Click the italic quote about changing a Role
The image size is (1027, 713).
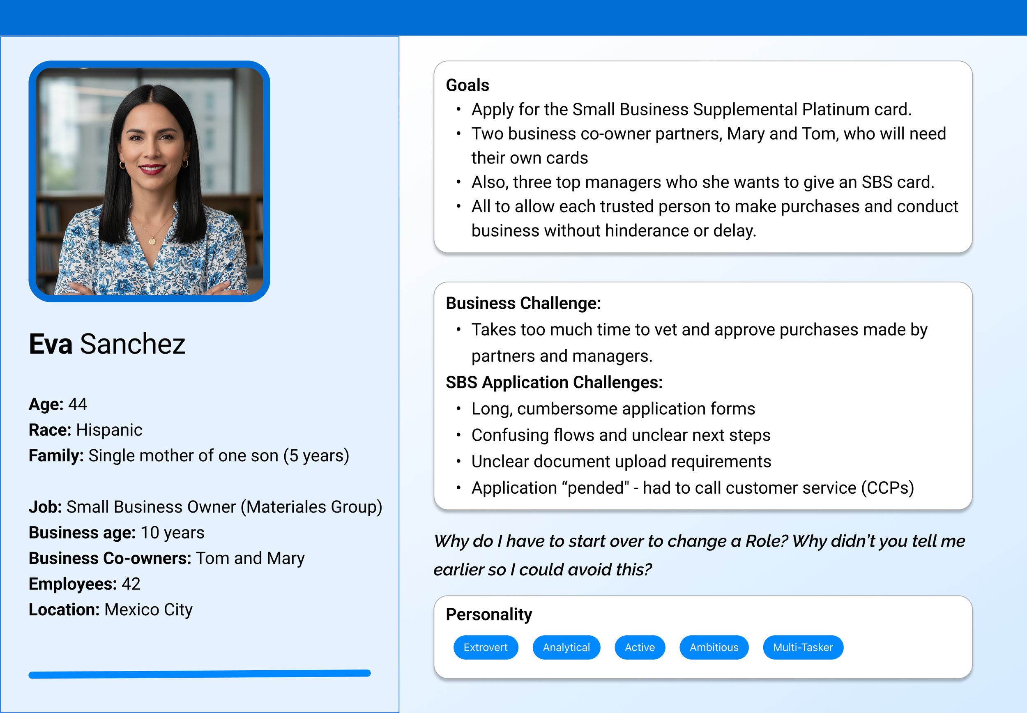point(699,555)
